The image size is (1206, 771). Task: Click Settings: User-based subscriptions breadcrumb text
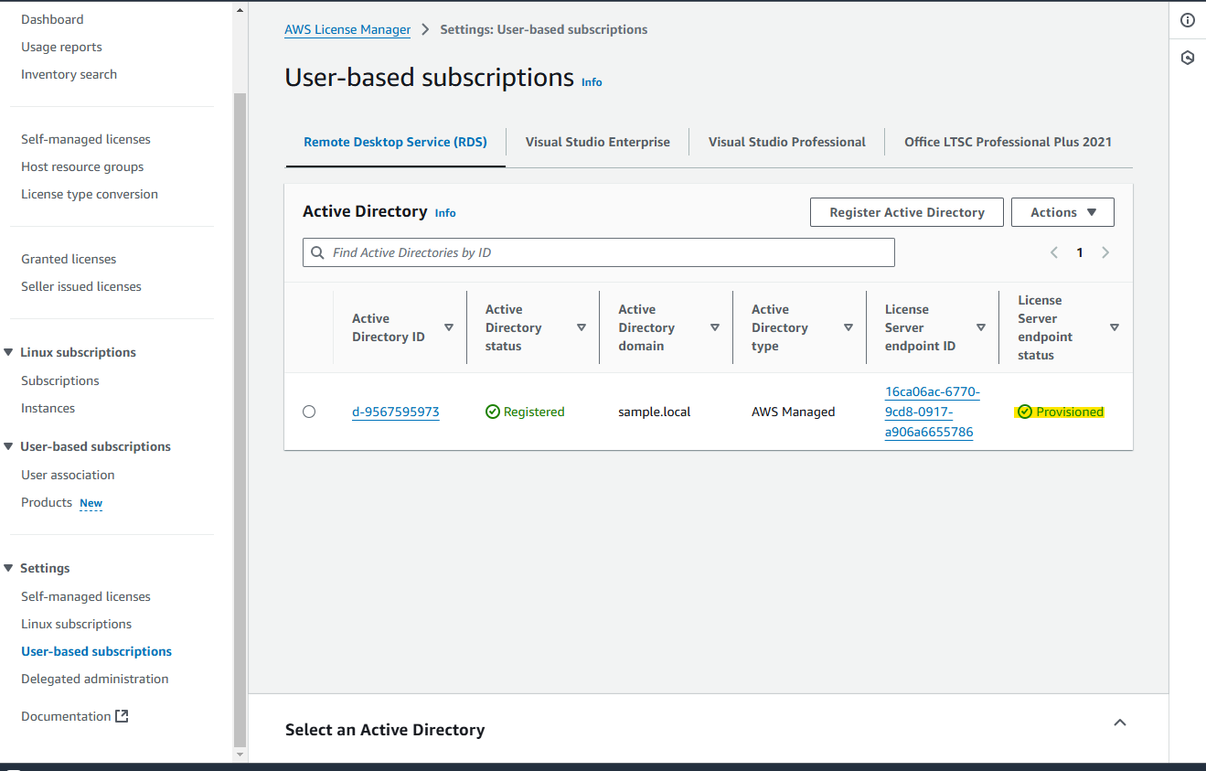[x=544, y=29]
